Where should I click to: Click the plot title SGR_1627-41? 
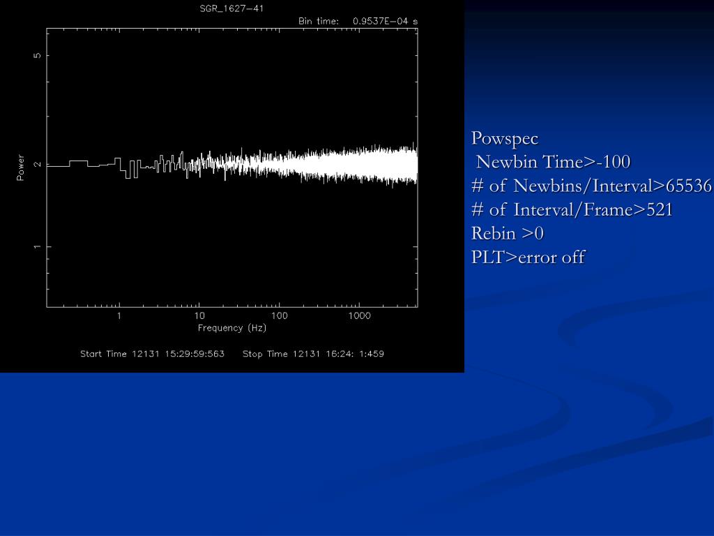(x=231, y=8)
